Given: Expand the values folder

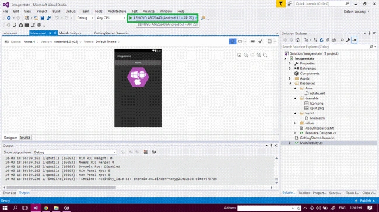Looking at the screenshot, I should pyautogui.click(x=294, y=123).
